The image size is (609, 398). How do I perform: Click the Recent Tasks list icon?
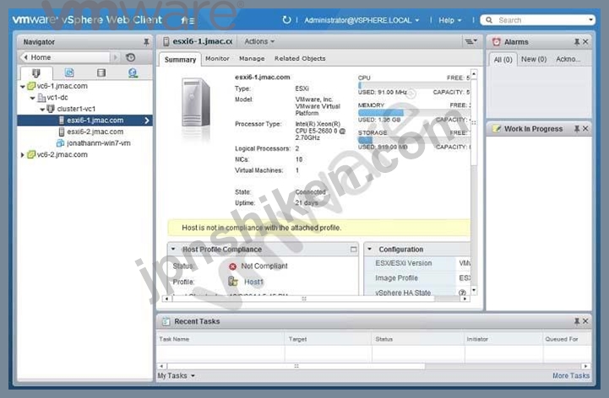166,321
